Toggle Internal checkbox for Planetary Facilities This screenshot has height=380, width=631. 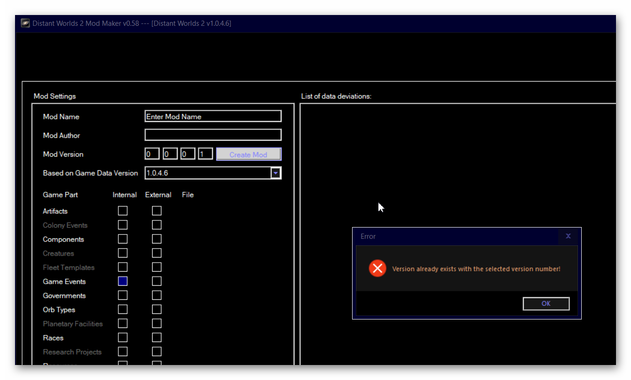pyautogui.click(x=123, y=323)
